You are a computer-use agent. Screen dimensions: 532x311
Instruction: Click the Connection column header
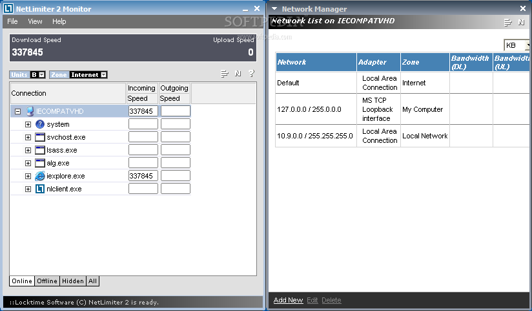[68, 93]
